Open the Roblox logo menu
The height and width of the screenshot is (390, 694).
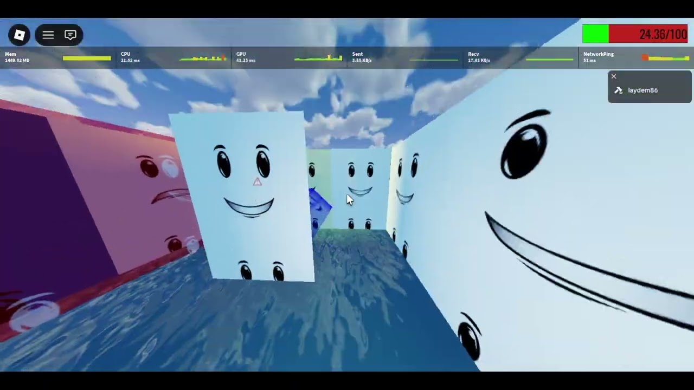point(19,35)
